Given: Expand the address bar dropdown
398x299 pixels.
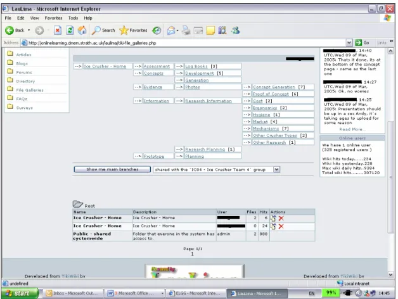Looking at the screenshot, I should 349,42.
